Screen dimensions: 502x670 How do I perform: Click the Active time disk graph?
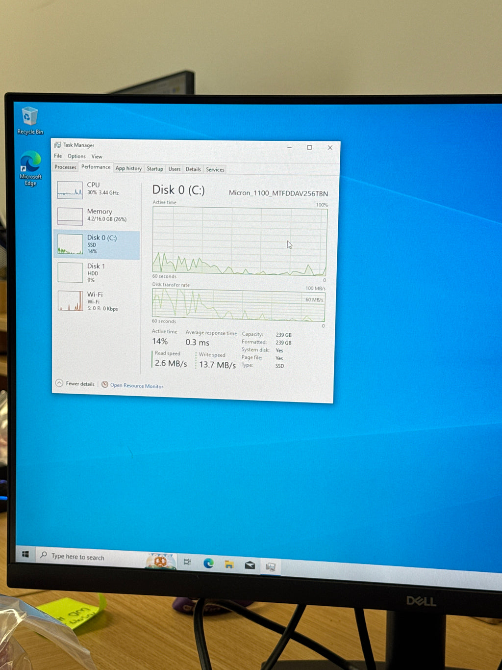(x=240, y=241)
